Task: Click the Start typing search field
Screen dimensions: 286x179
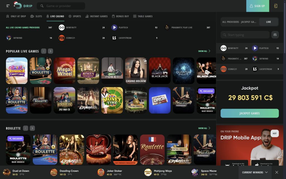Action: tap(246, 35)
